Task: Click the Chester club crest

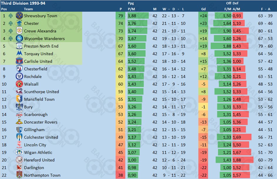Action: tap(19, 23)
